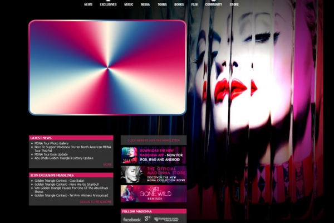Click the Facebook icon under Follow Madonna
This screenshot has height=223, width=334.
(132, 219)
